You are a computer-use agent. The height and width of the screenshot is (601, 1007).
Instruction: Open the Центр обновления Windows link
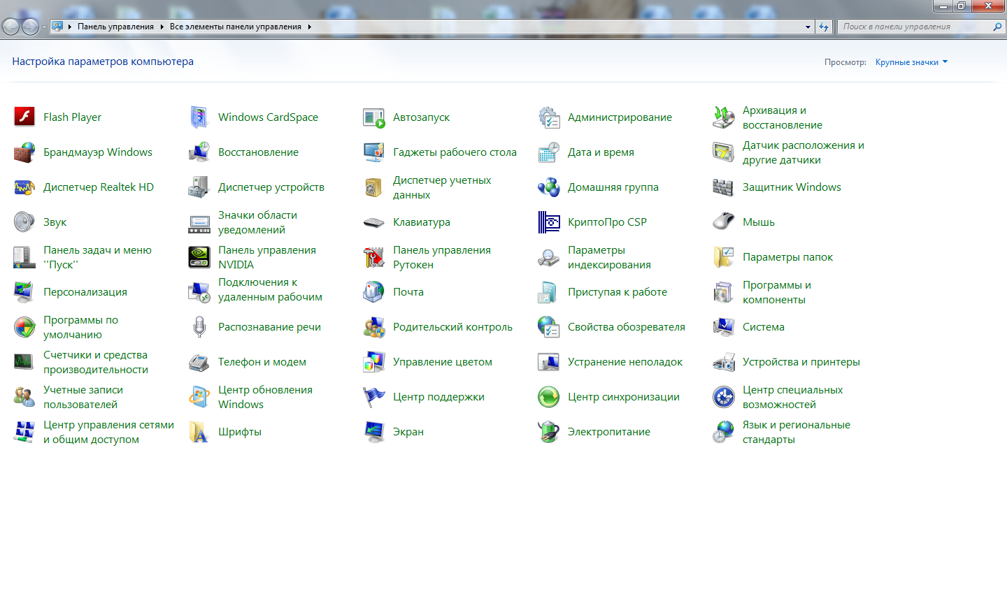pos(265,397)
